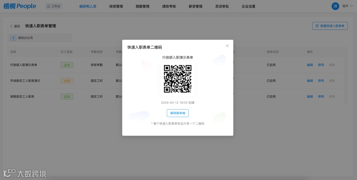Click the 表单状态 column header

coord(272,52)
